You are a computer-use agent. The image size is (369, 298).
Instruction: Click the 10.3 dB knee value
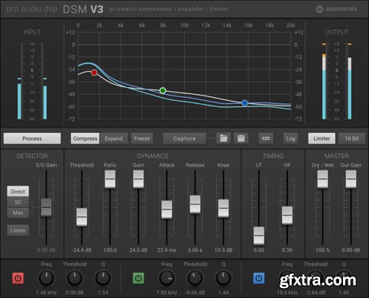pyautogui.click(x=223, y=250)
